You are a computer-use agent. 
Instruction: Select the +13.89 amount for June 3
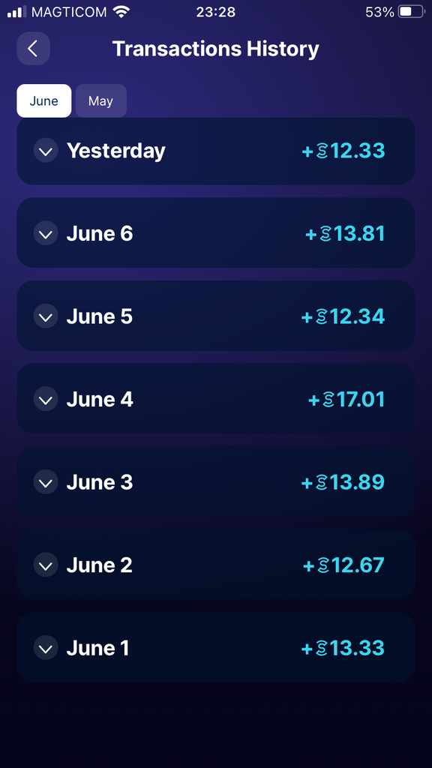point(343,482)
